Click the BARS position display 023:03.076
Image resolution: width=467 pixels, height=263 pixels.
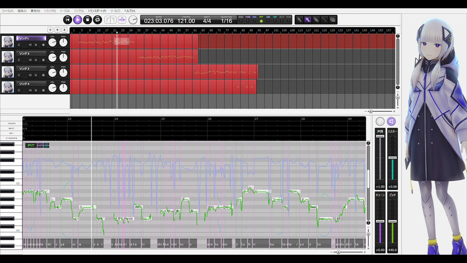(159, 21)
